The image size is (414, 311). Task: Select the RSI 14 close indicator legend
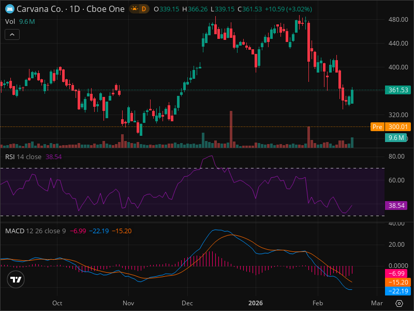click(x=23, y=157)
